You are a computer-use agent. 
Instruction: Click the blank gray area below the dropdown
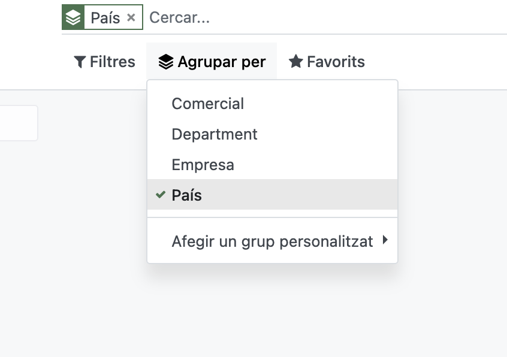coord(270,311)
